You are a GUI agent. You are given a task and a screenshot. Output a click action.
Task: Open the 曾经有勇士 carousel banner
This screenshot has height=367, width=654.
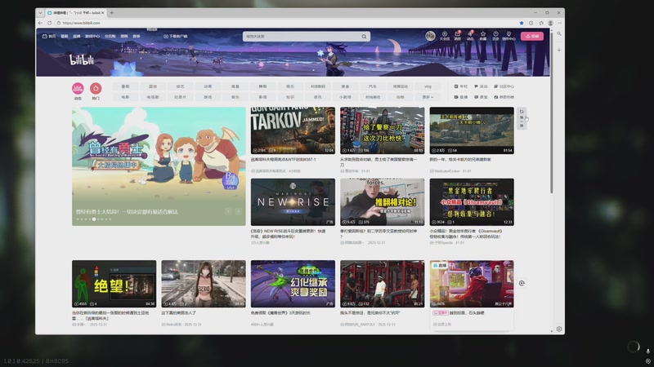click(x=159, y=166)
